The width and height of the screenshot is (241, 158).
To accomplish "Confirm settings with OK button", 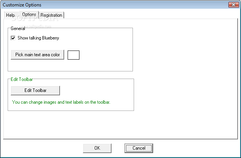I will pos(97,148).
